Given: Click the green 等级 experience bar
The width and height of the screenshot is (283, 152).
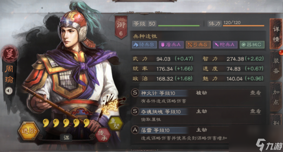Looking at the screenshot, I should pos(179,26).
